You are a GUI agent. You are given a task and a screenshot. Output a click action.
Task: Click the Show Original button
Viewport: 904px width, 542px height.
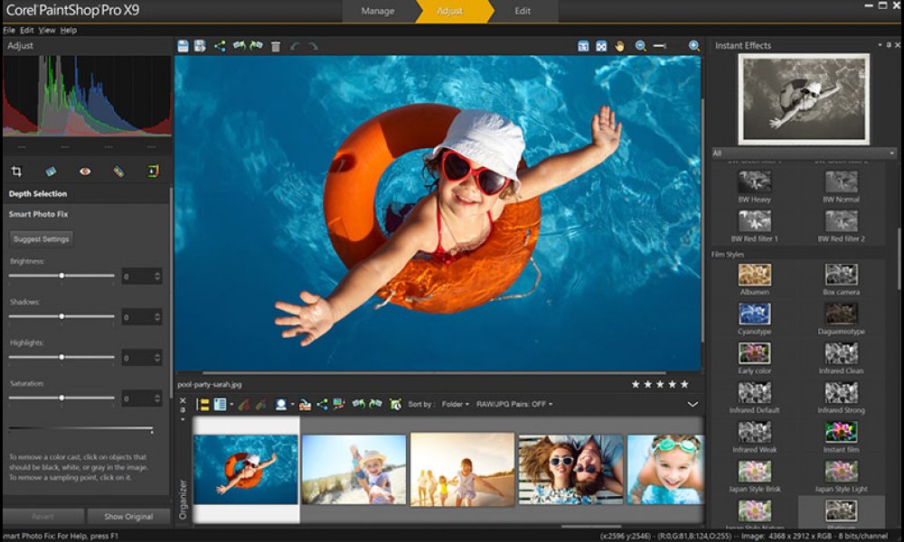pyautogui.click(x=128, y=517)
